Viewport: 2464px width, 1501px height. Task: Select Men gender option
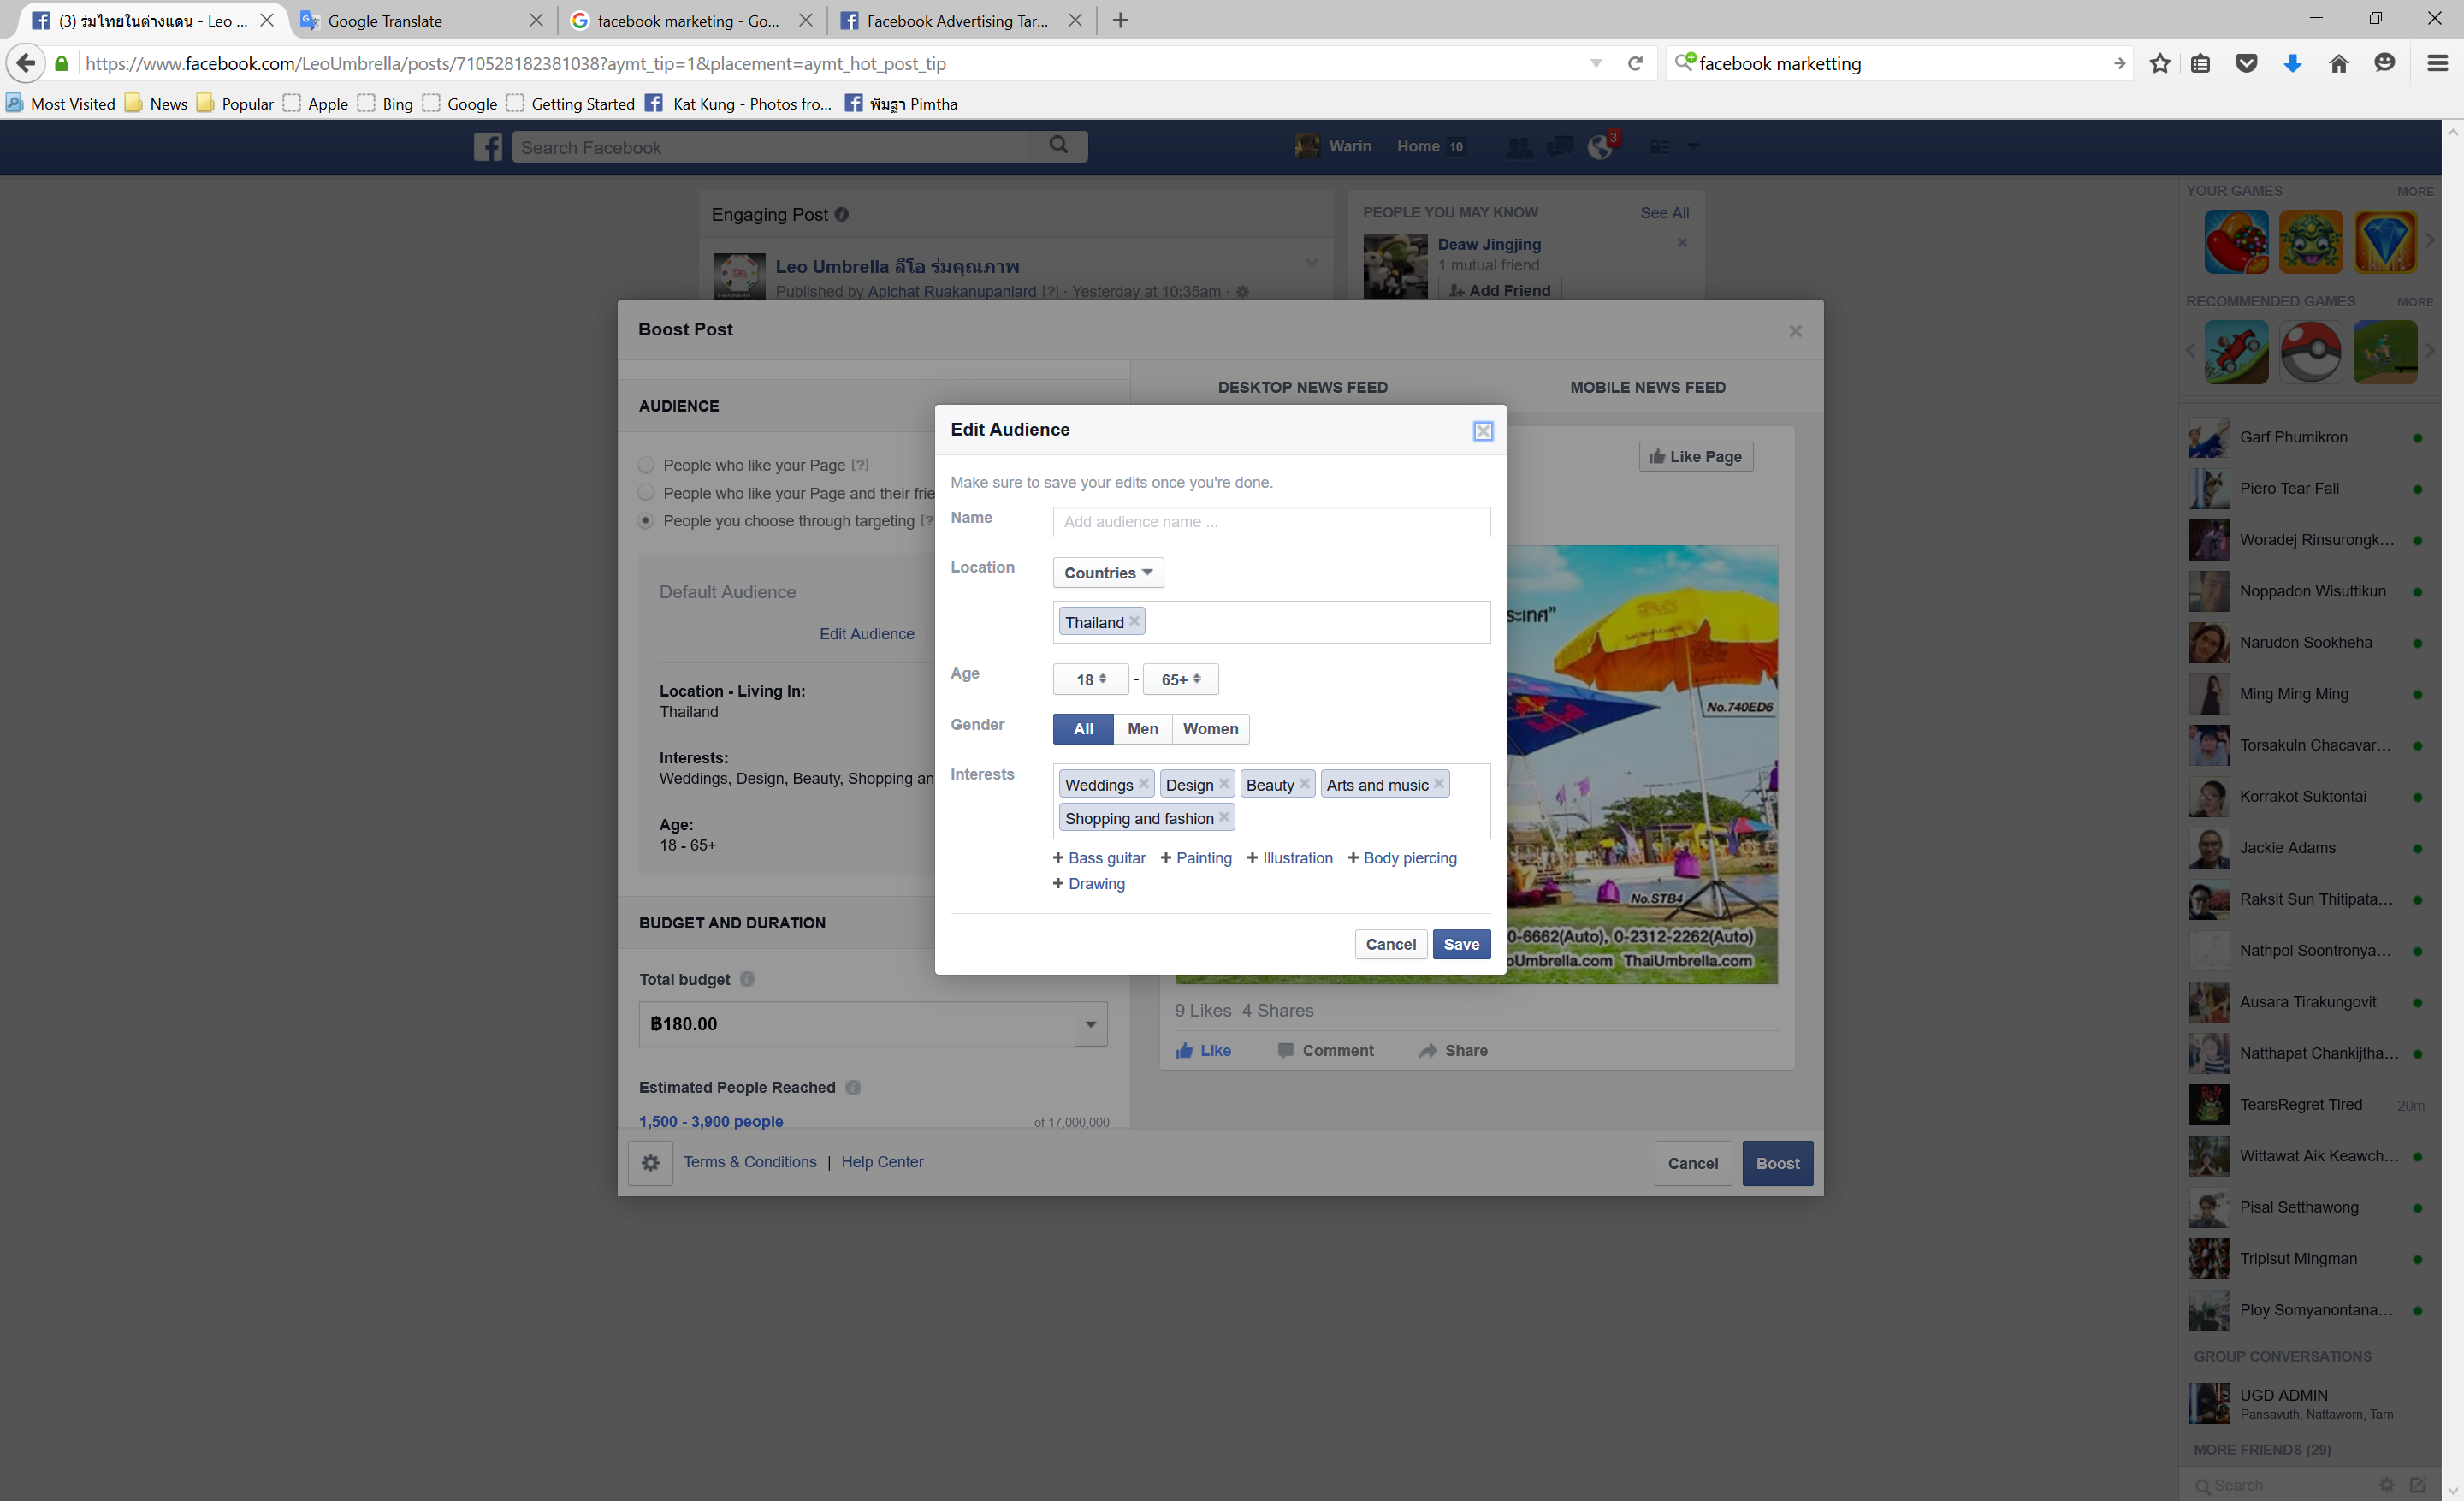click(1142, 729)
